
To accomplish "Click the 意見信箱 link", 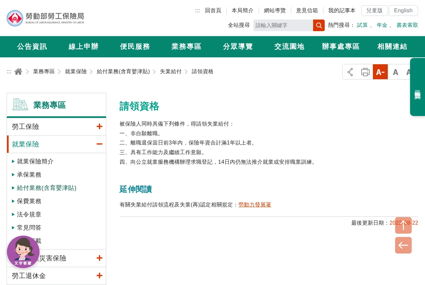I will pyautogui.click(x=307, y=11).
